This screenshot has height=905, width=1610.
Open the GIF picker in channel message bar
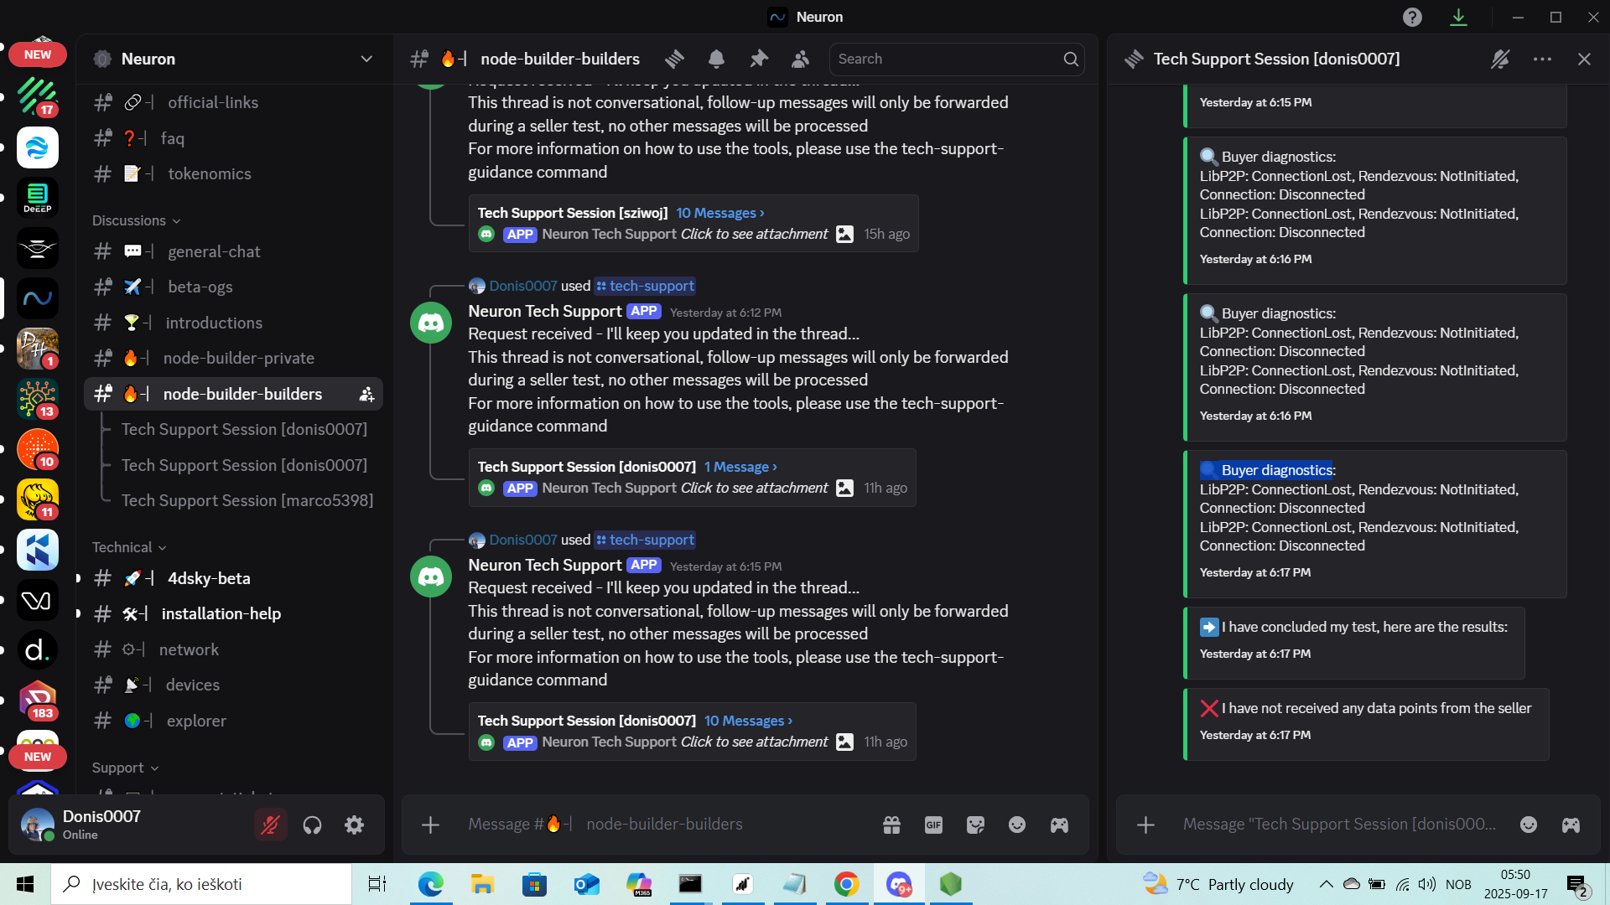click(933, 825)
